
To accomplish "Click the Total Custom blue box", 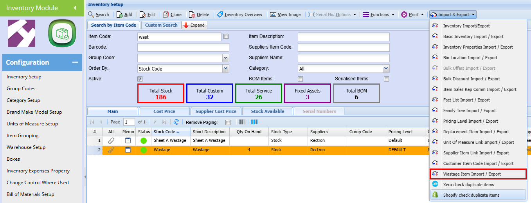I will [x=210, y=93].
